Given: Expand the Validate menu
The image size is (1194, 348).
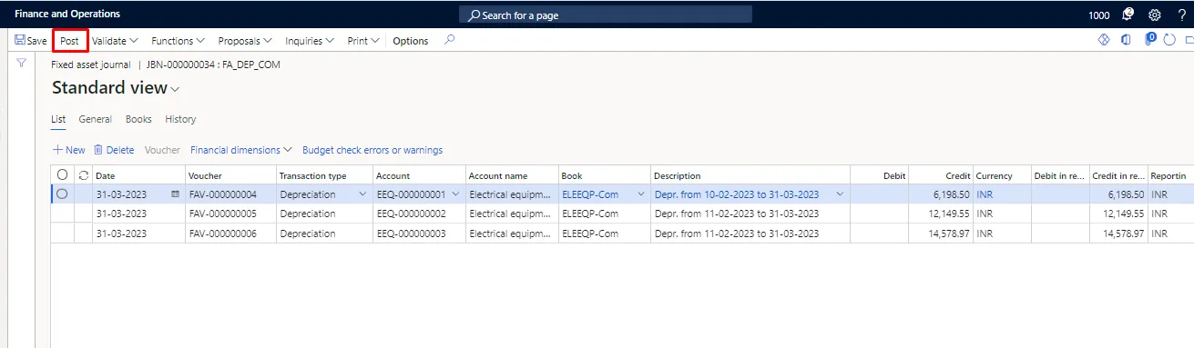Looking at the screenshot, I should [x=115, y=41].
